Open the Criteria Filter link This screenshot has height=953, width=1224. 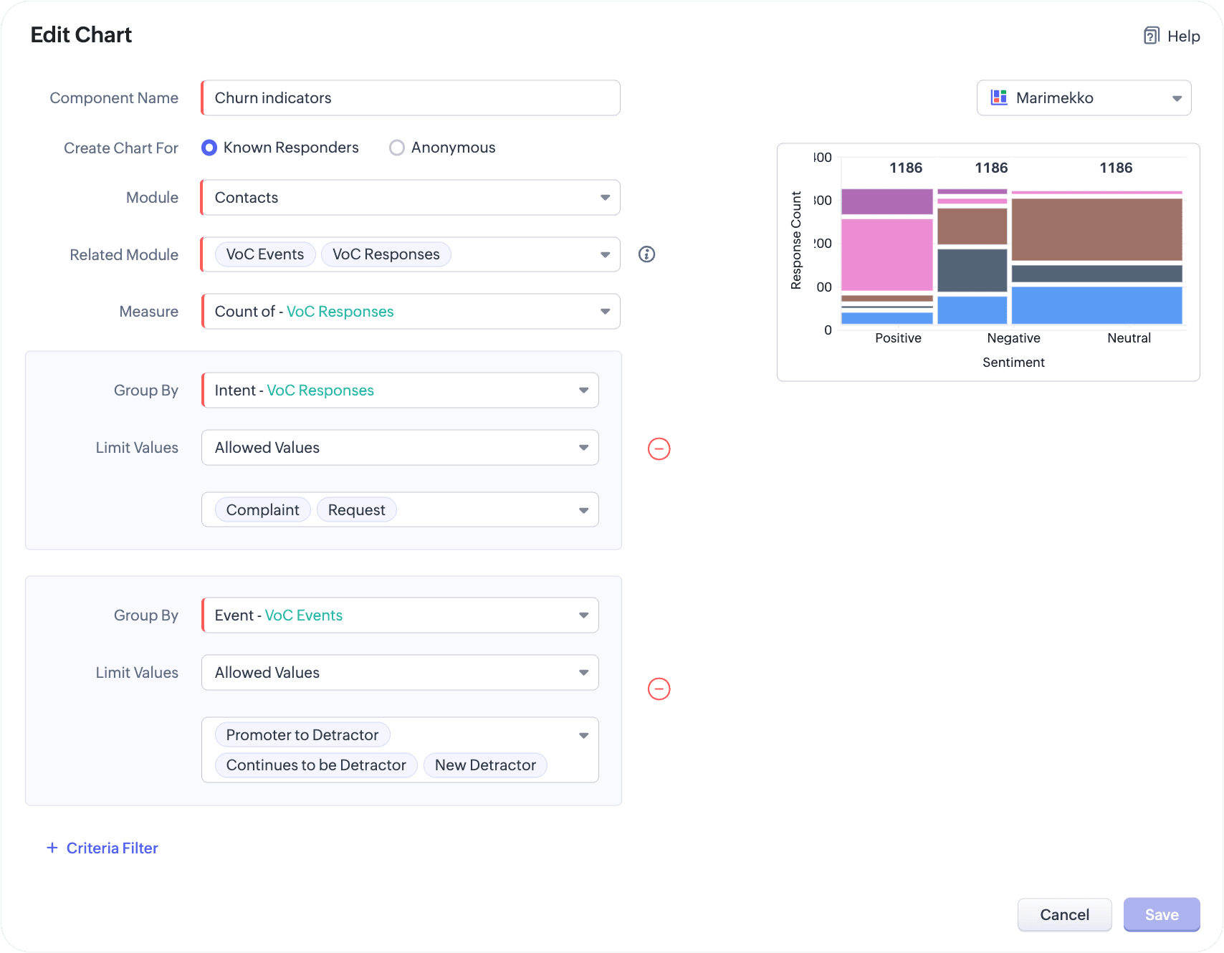[x=112, y=848]
